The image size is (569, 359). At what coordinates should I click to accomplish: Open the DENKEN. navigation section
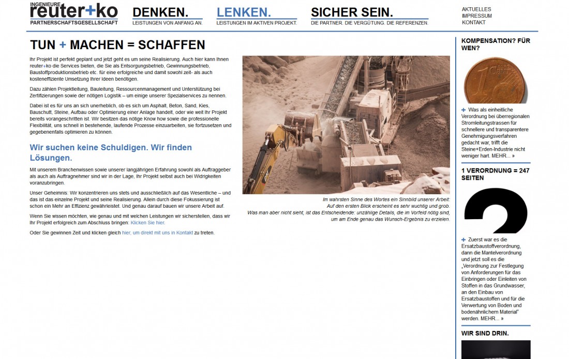(x=160, y=12)
